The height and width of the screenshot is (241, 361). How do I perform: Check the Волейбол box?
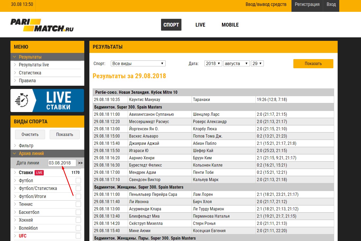[78, 228]
